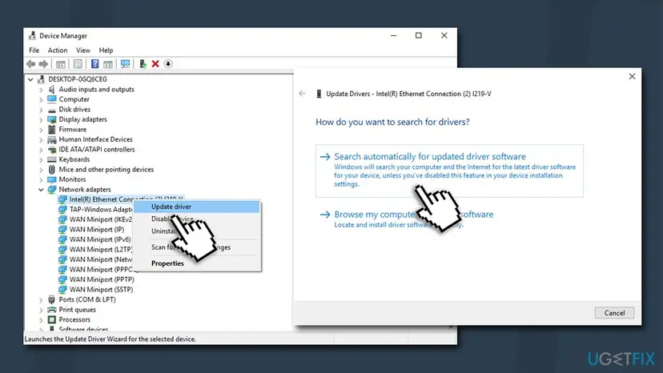Click Cancel in Update Drivers dialog
Viewport: 663px width, 373px height.
click(x=614, y=313)
